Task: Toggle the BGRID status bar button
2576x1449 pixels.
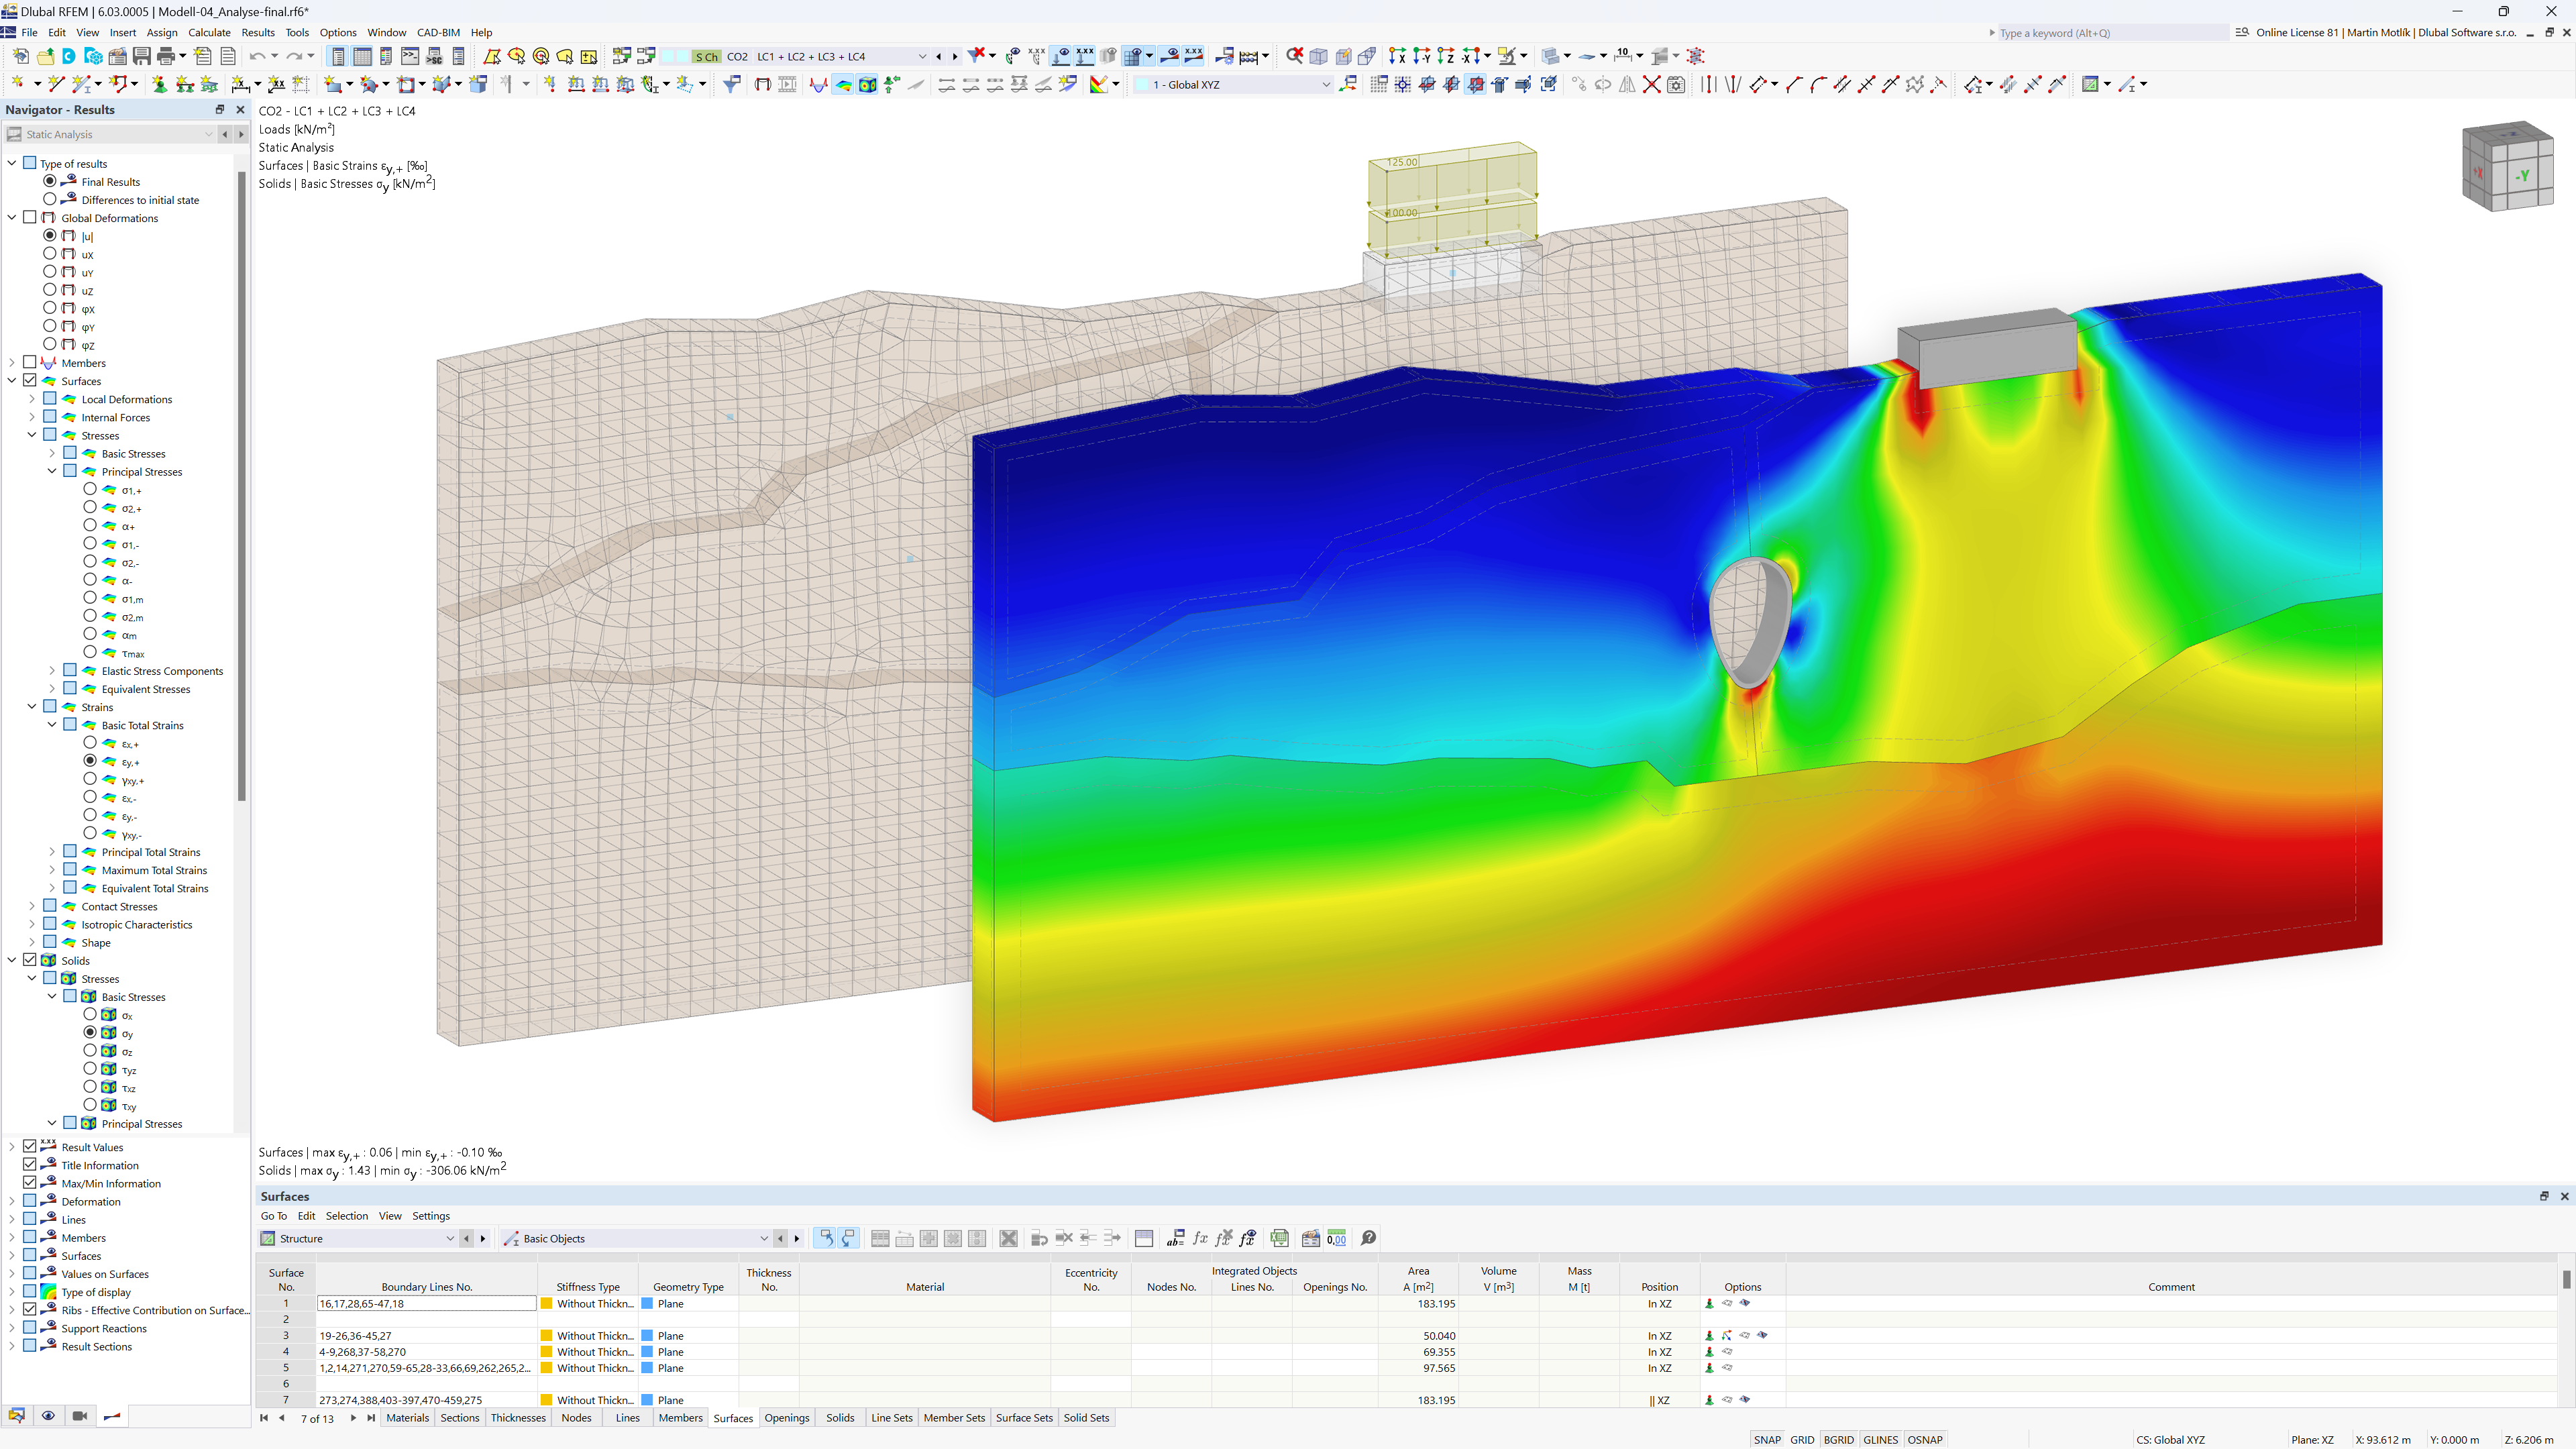Action: 1840,1437
